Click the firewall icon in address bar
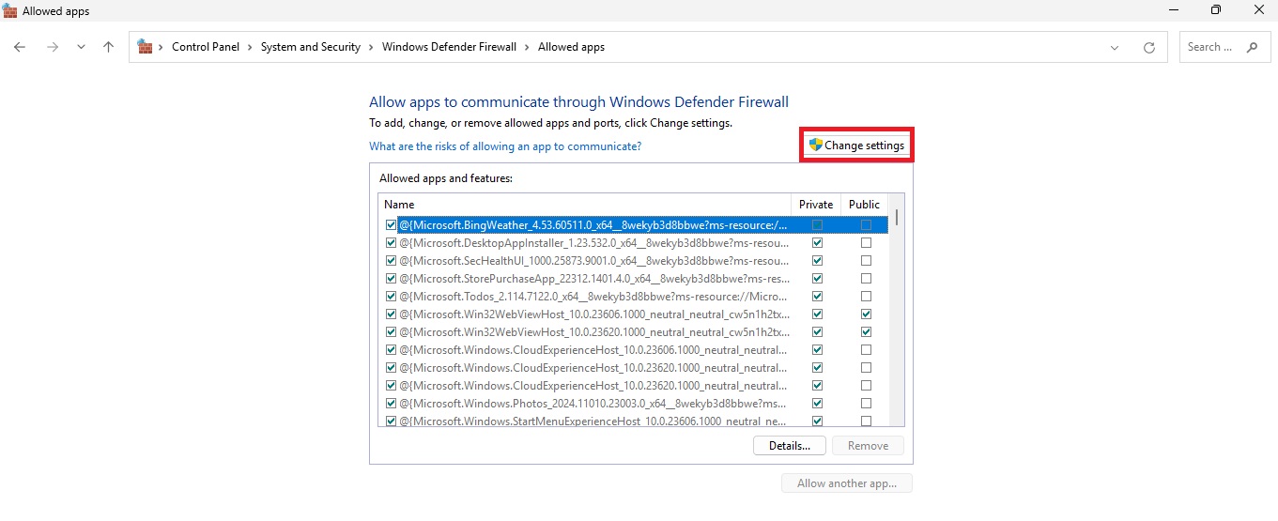 click(145, 47)
